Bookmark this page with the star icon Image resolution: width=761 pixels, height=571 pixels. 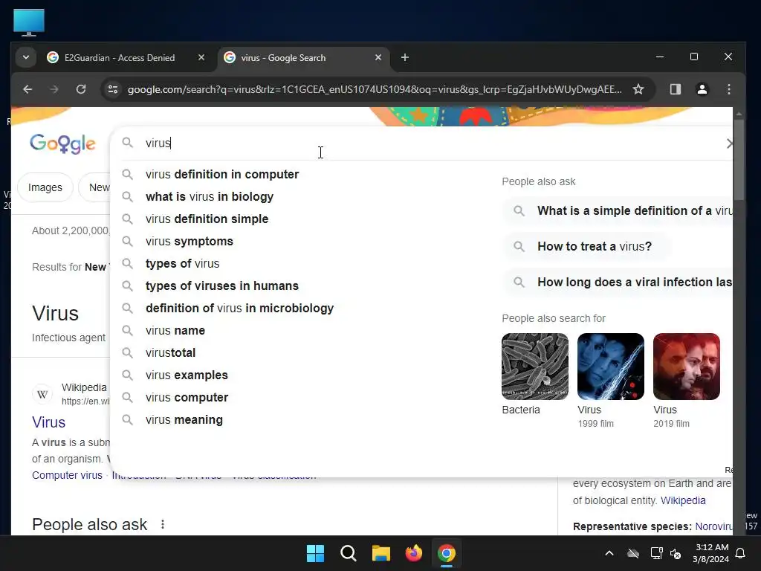click(x=638, y=89)
